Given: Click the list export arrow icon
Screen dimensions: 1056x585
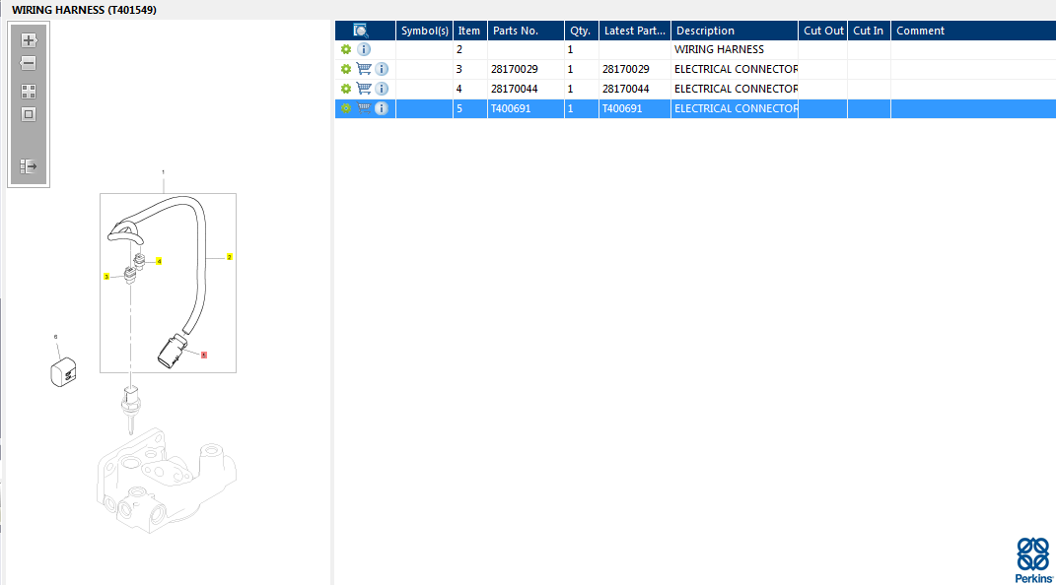Looking at the screenshot, I should coord(29,166).
